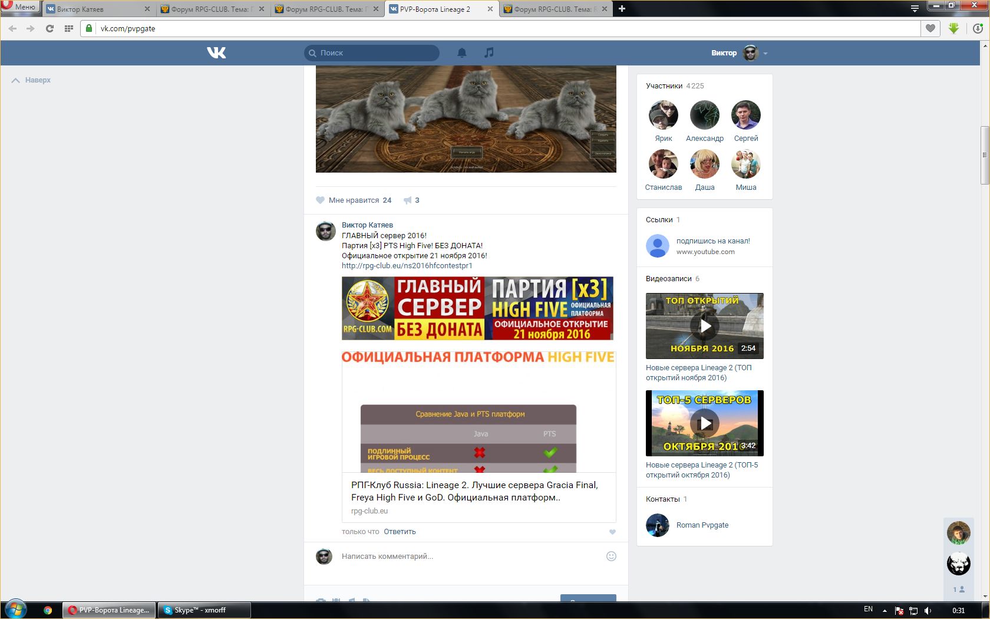990x619 pixels.
Task: Open VK notifications bell
Action: point(462,53)
